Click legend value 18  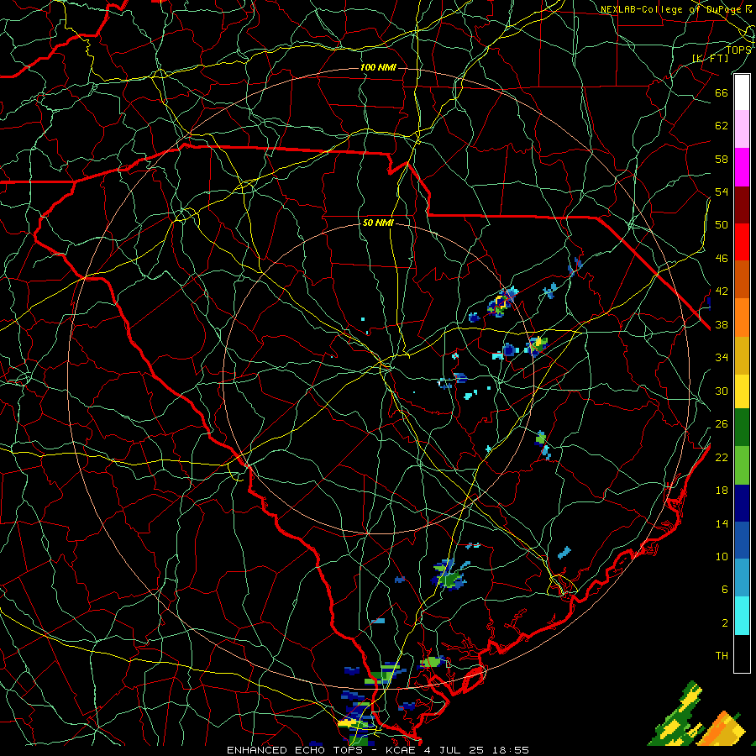click(x=722, y=491)
